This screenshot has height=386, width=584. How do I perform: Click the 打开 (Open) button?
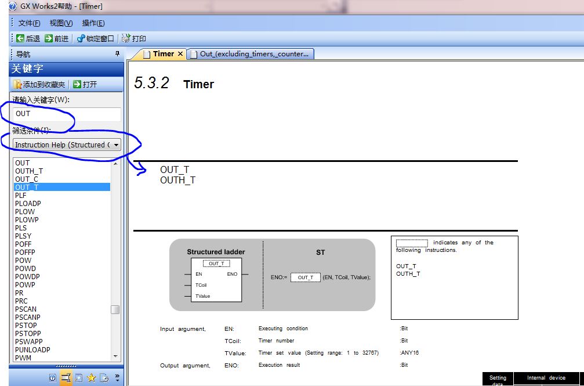coord(85,84)
